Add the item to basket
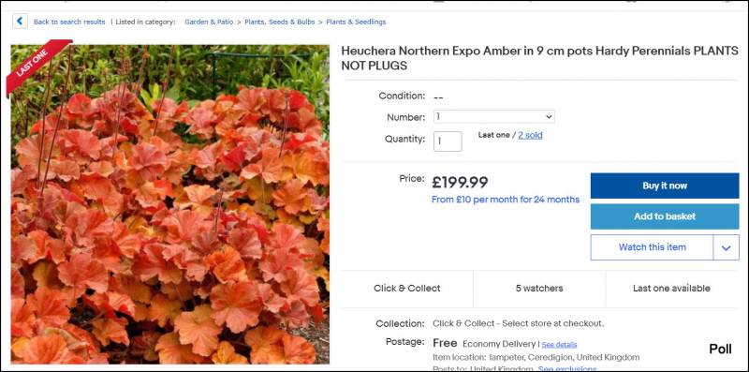The width and height of the screenshot is (749, 372). [665, 216]
